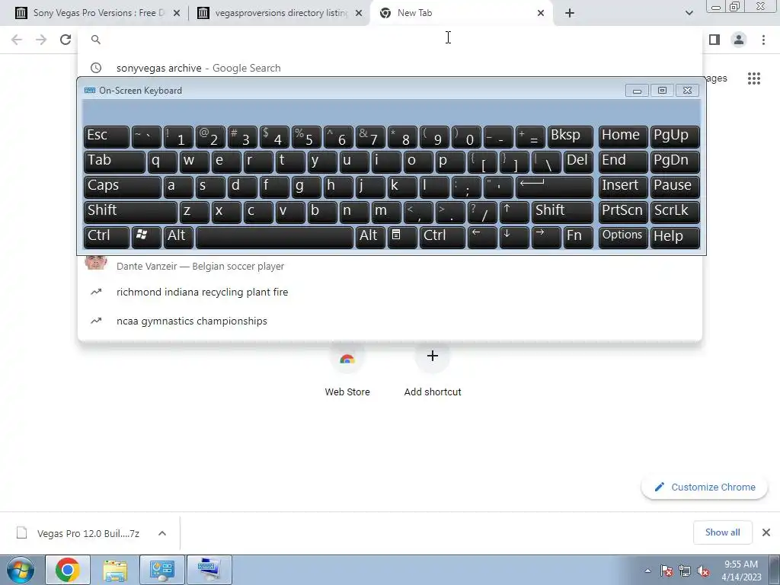
Task: Click the Tab key
Action: 114,161
